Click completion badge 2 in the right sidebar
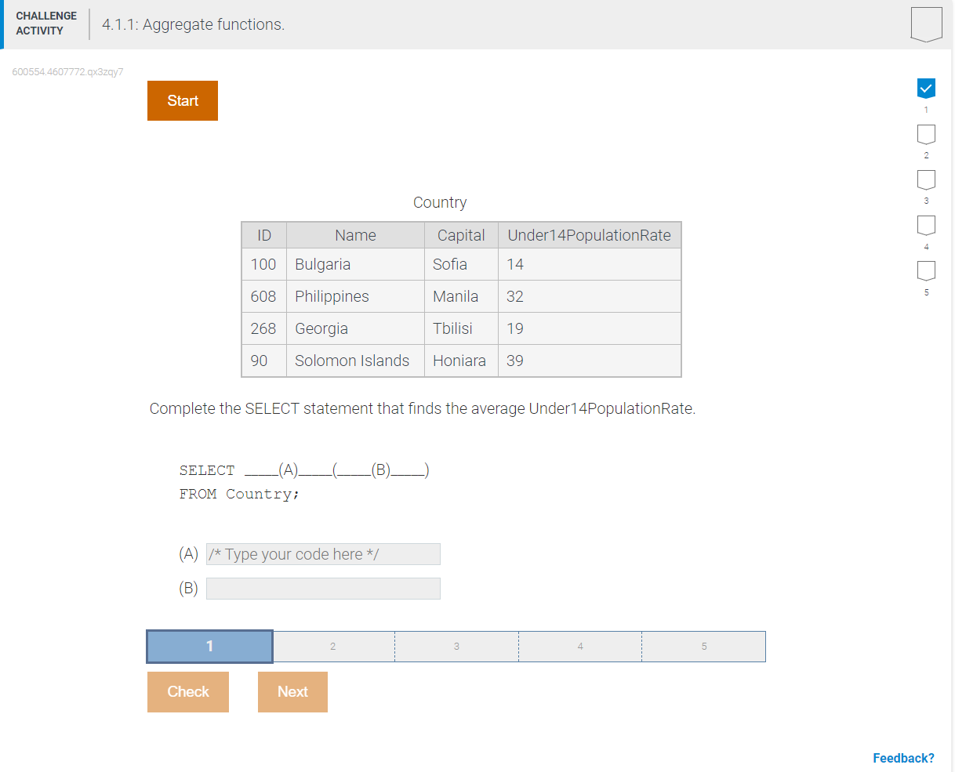The image size is (955, 772). 926,133
